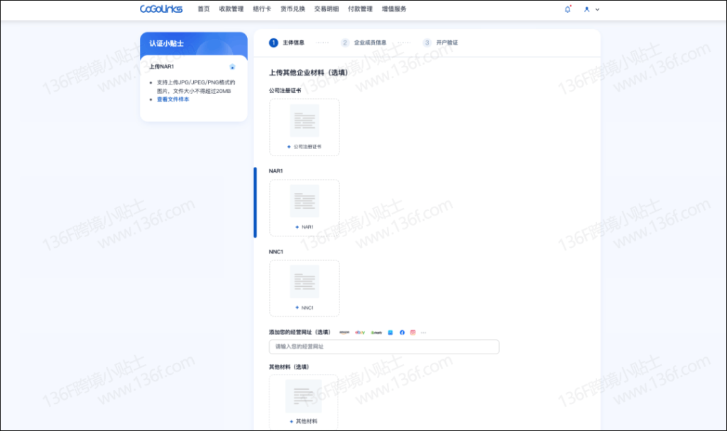Click the 添加您的经营网址（选填）label
The height and width of the screenshot is (431, 727).
[x=300, y=332]
